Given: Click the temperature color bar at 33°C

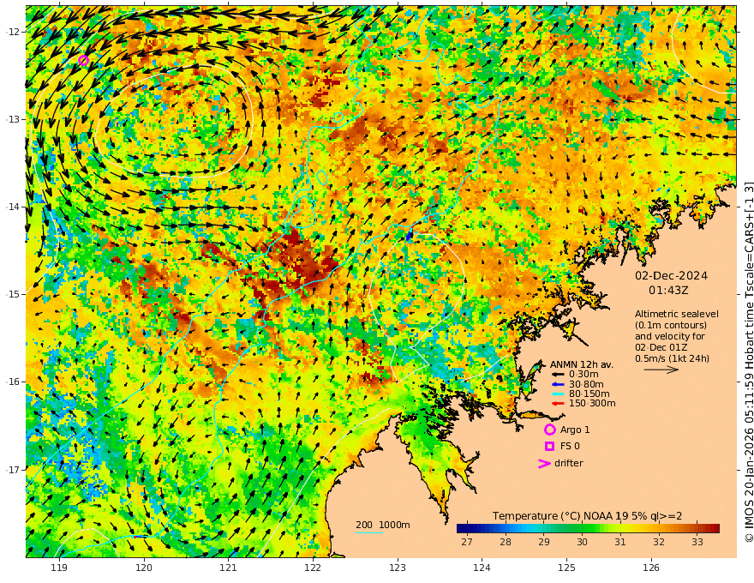Looking at the screenshot, I should 697,528.
